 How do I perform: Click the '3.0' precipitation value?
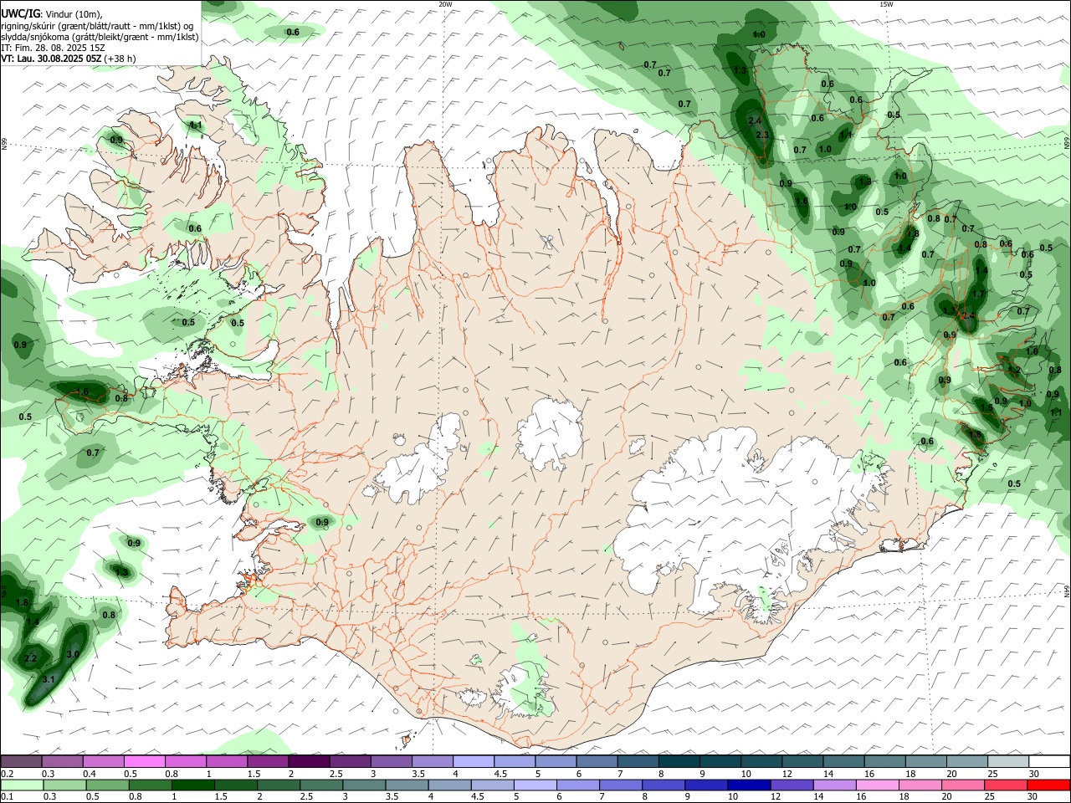[73, 654]
